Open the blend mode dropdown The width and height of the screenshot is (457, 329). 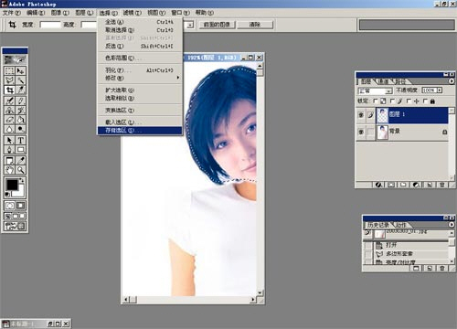click(388, 91)
